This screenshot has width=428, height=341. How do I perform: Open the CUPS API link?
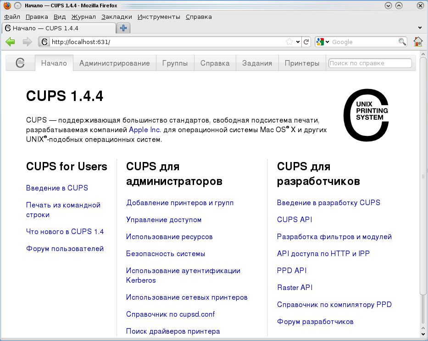coord(295,219)
